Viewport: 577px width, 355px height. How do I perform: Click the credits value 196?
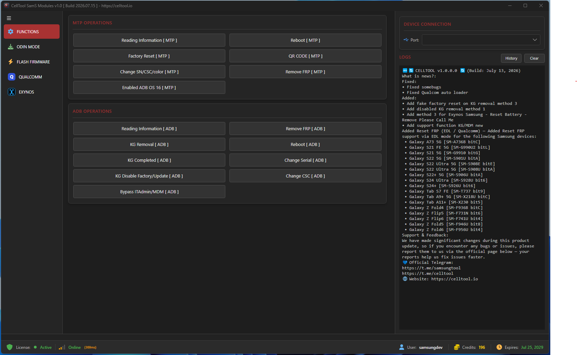pos(482,347)
